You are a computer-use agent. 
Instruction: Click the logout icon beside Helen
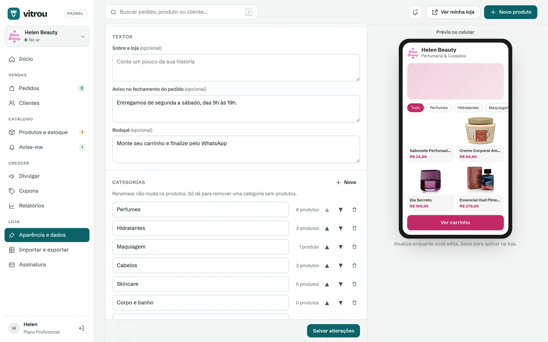(x=81, y=328)
